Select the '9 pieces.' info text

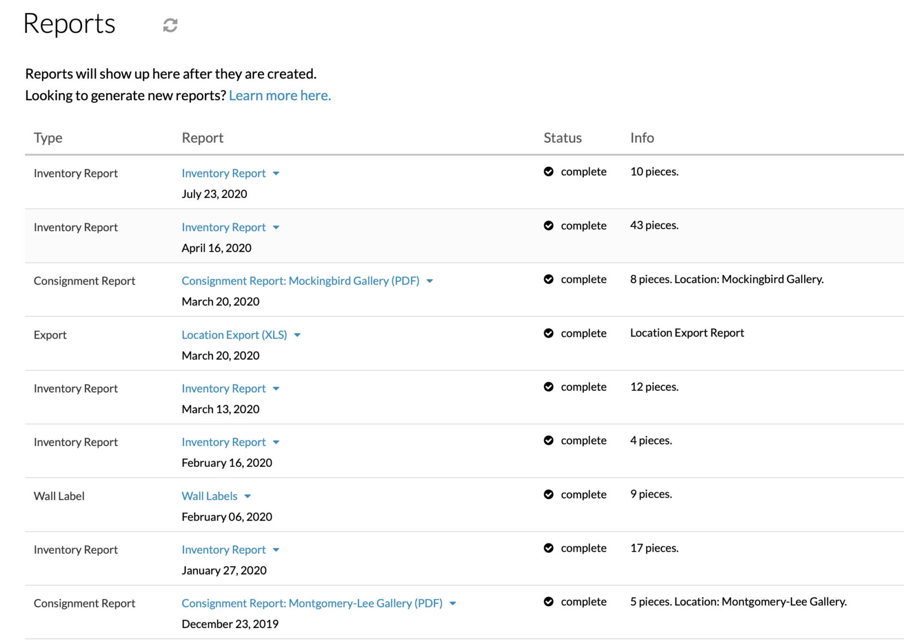tap(651, 494)
